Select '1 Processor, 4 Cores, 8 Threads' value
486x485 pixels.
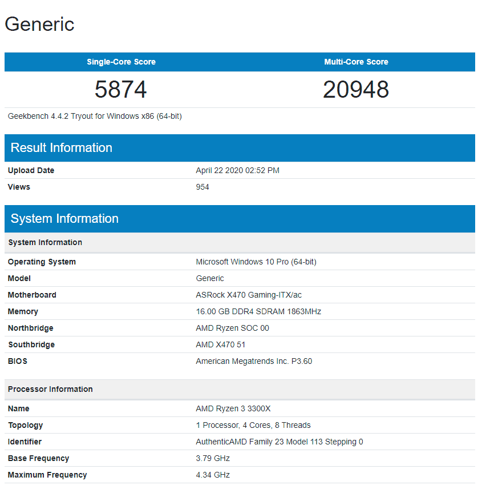pos(253,426)
